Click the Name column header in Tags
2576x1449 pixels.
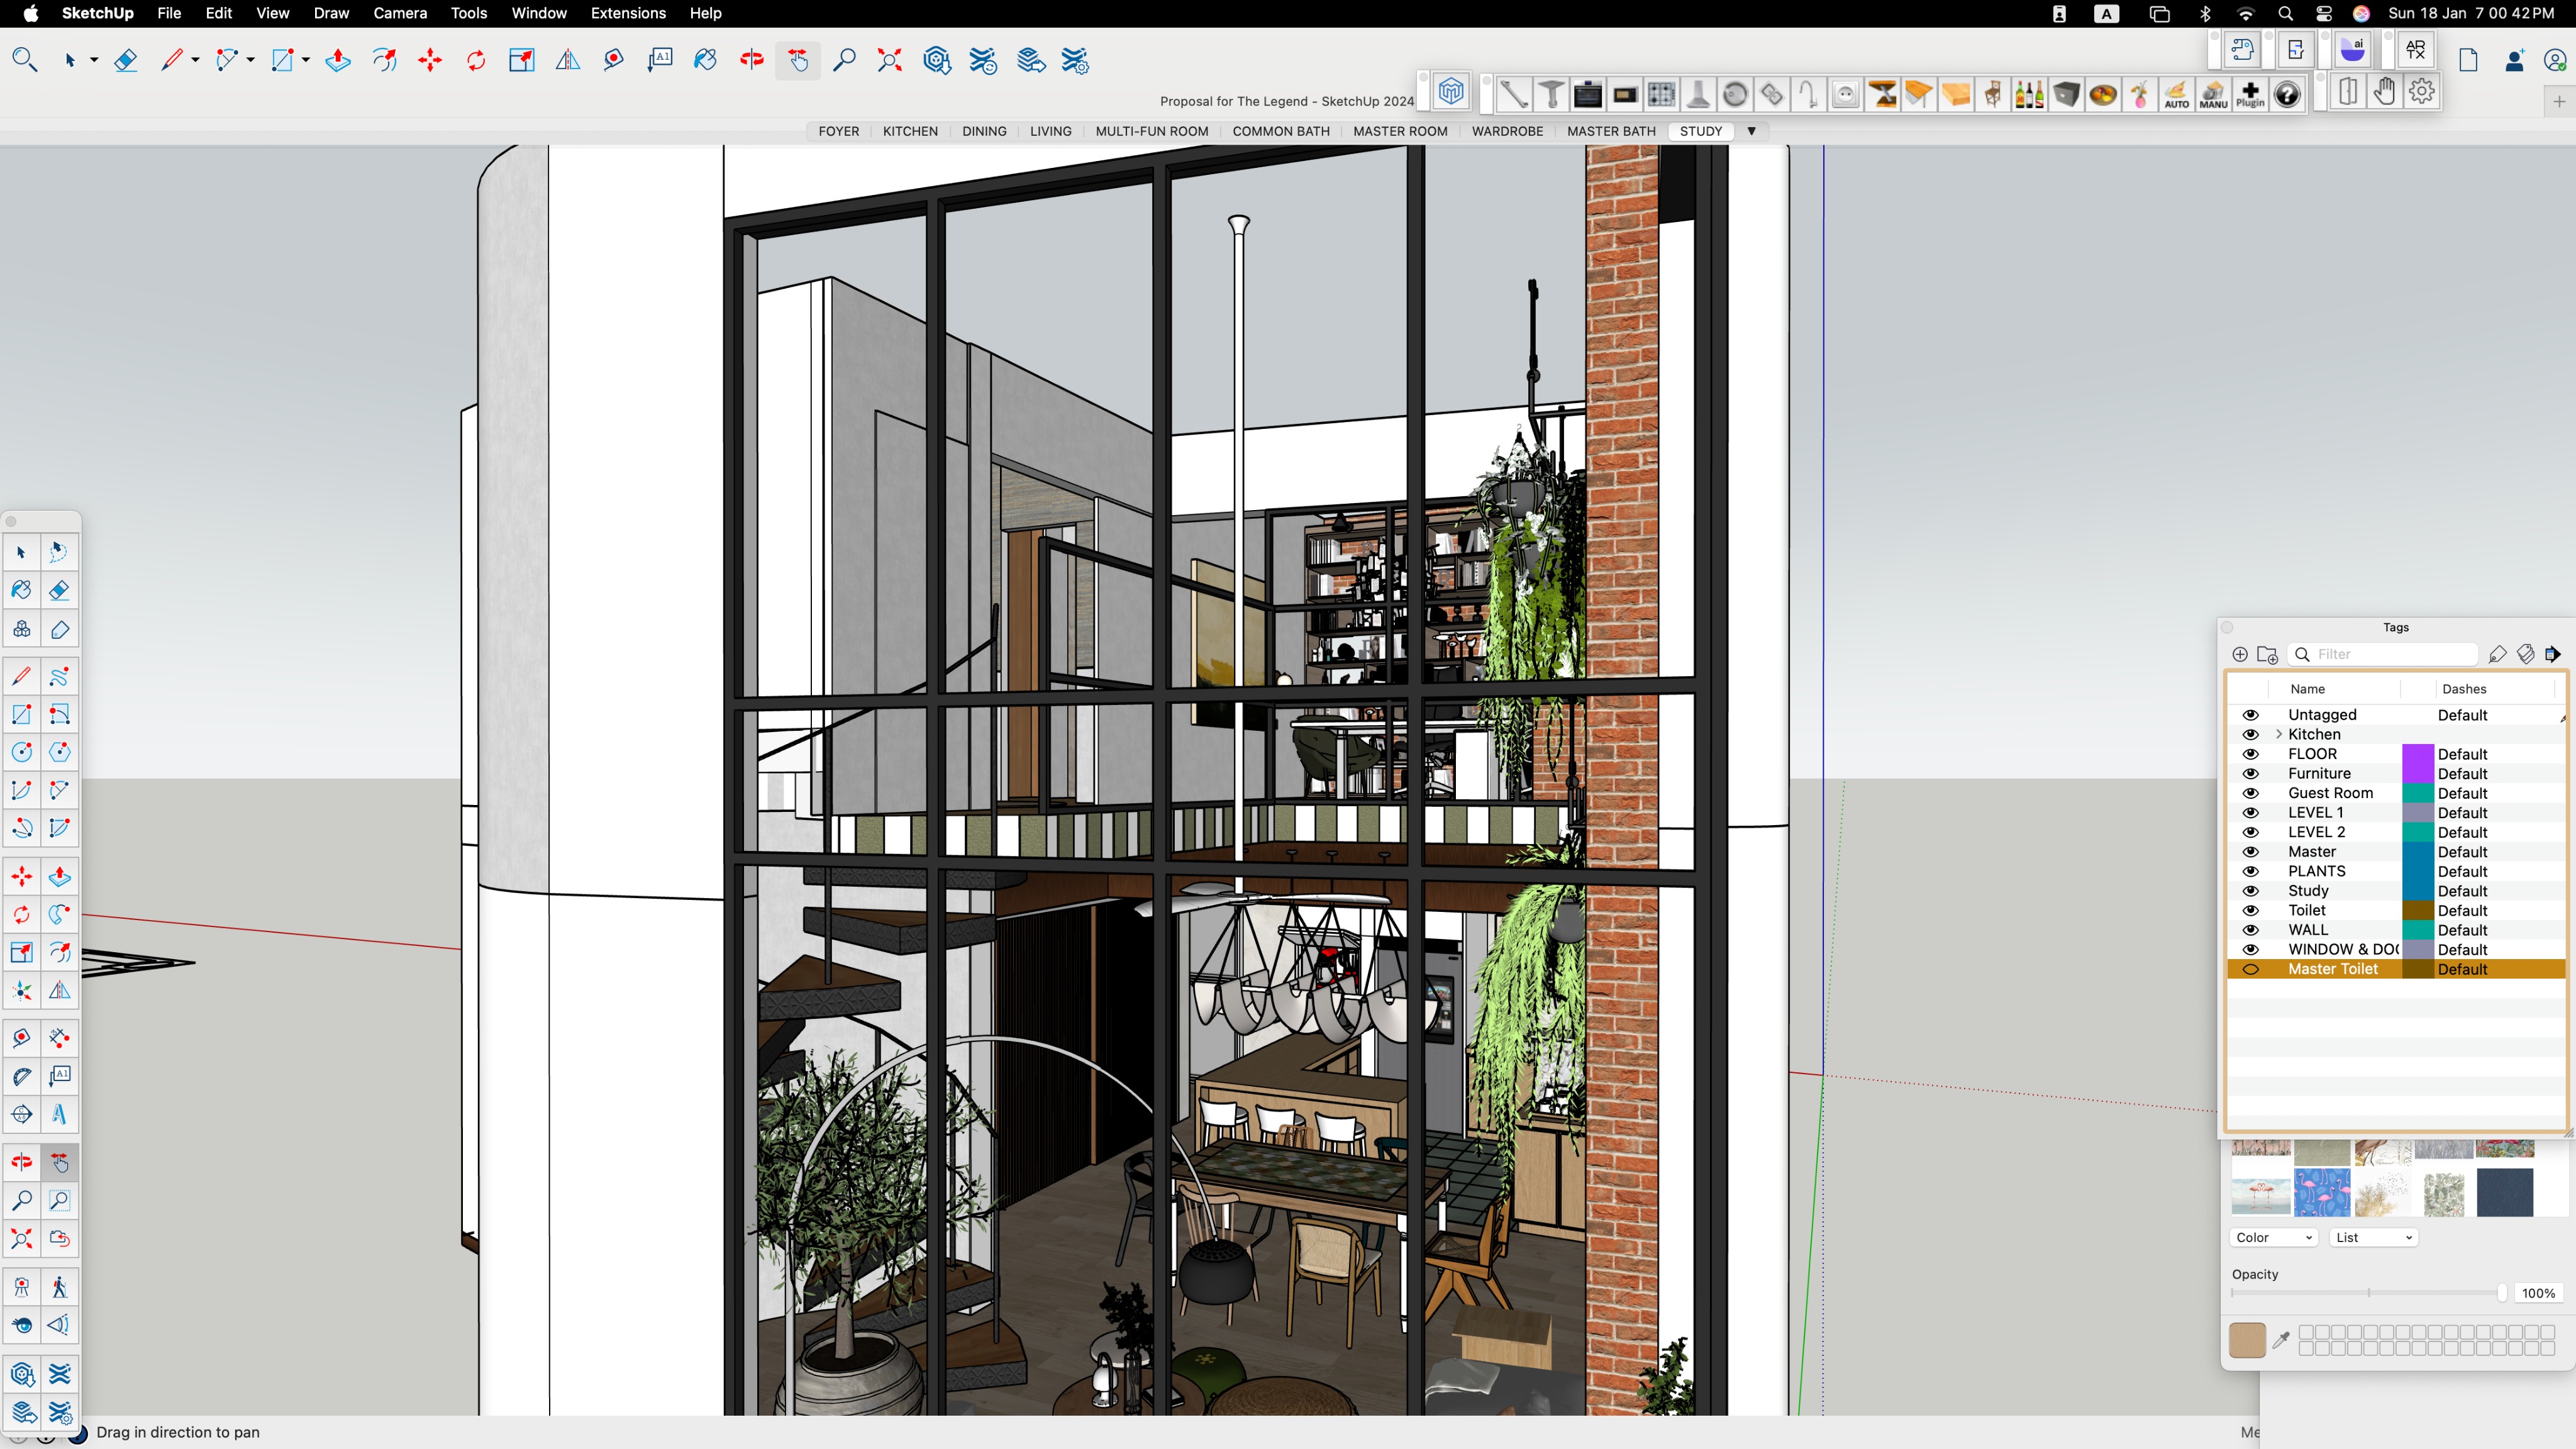click(x=2307, y=689)
